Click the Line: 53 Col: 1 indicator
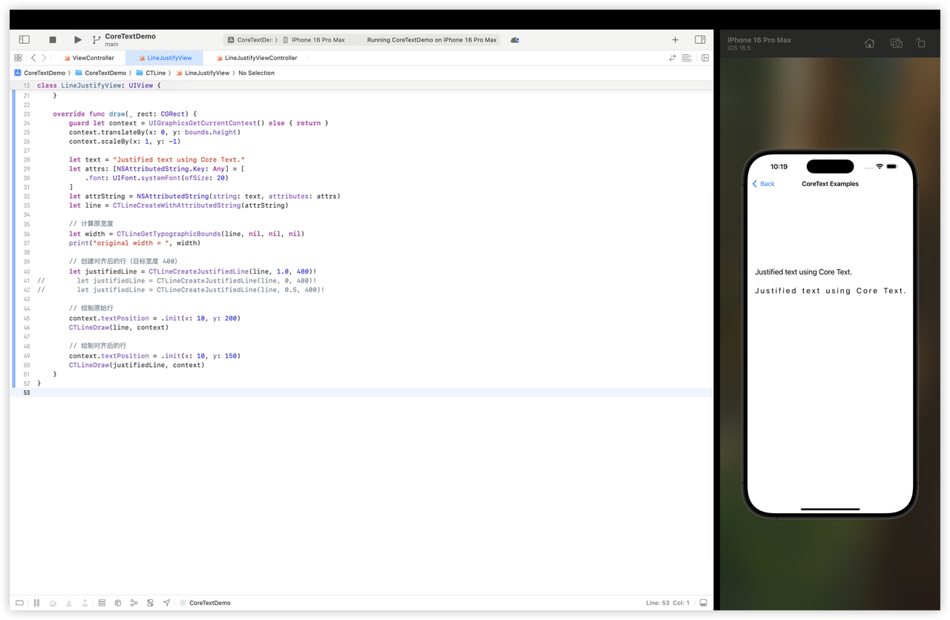The image size is (950, 620). tap(667, 603)
